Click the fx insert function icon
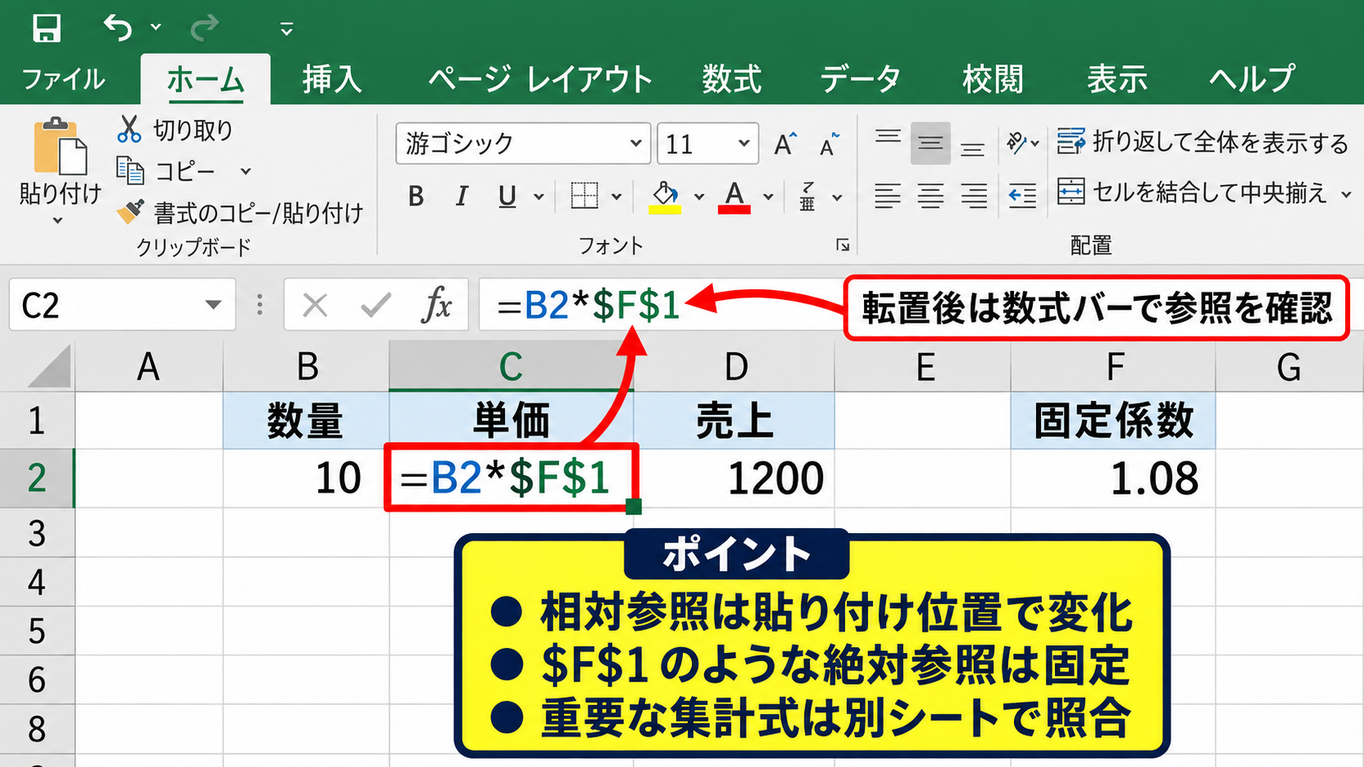The height and width of the screenshot is (767, 1364). (437, 305)
